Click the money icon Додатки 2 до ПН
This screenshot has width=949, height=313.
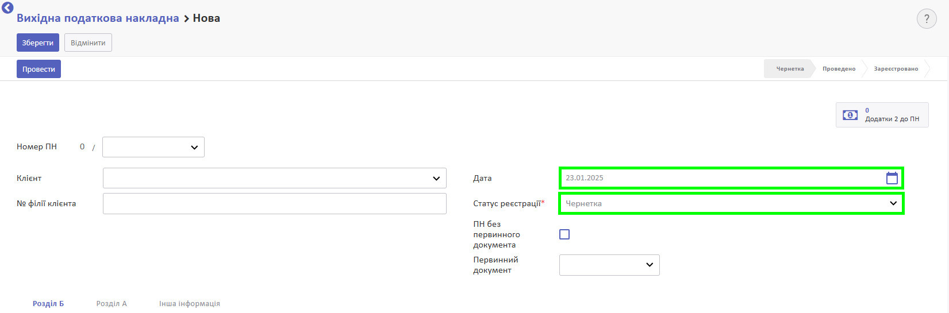850,115
